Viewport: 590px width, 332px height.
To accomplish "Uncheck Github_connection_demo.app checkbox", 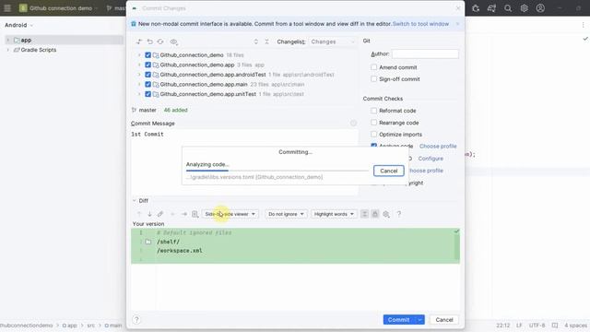I will (x=147, y=65).
